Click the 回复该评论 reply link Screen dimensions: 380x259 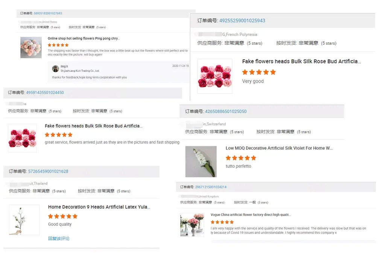[x=59, y=238]
